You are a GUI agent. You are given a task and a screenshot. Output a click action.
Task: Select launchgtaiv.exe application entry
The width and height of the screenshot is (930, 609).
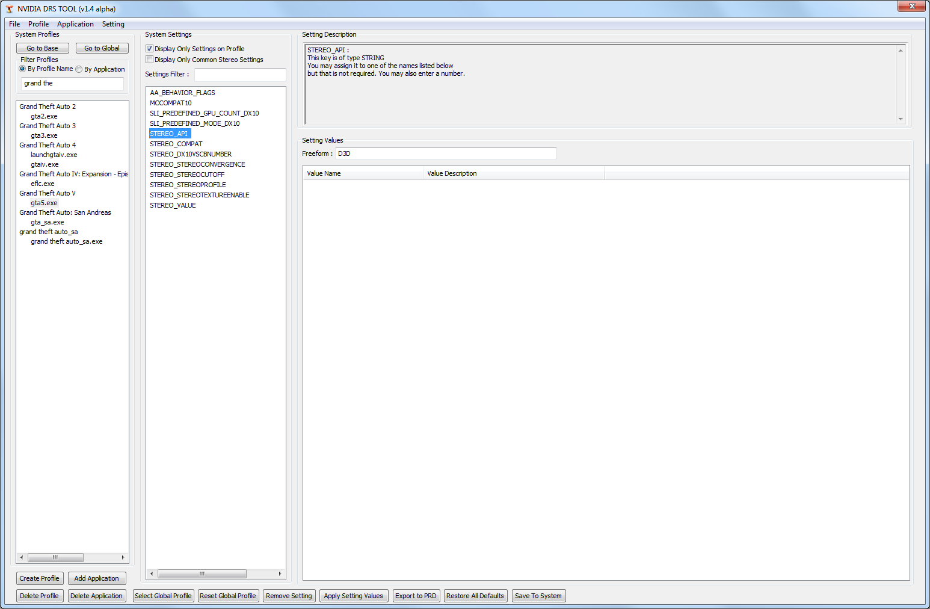point(54,155)
